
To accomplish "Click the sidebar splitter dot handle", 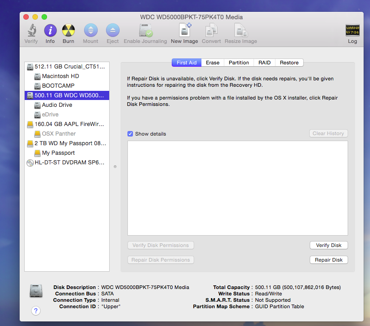I will point(115,167).
